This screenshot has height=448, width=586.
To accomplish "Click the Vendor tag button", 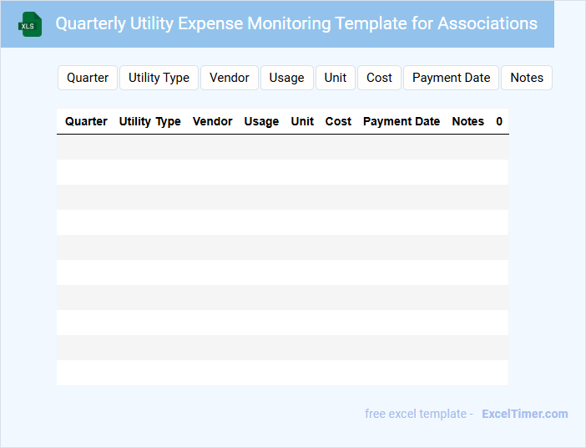I will tap(230, 78).
